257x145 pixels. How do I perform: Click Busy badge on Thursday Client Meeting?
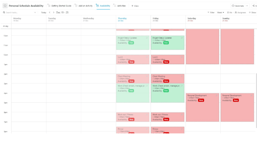131,81
